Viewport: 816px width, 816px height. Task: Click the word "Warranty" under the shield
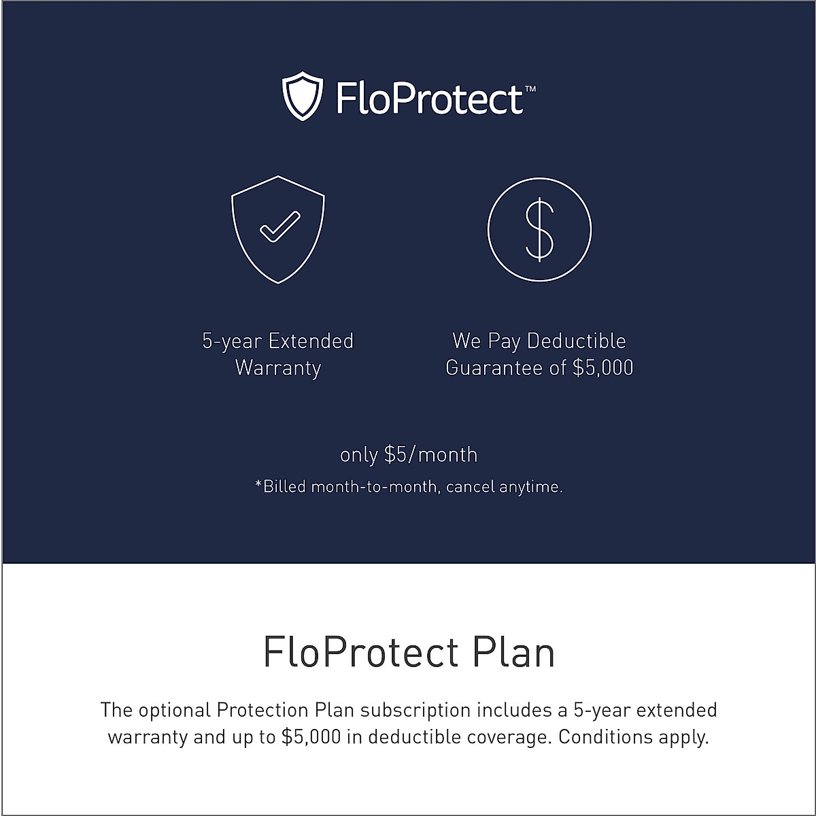tap(278, 368)
